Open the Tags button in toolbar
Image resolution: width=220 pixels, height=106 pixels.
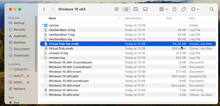click(183, 9)
